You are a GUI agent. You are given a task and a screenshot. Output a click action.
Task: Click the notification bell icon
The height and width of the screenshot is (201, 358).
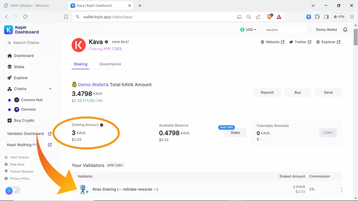point(345,30)
